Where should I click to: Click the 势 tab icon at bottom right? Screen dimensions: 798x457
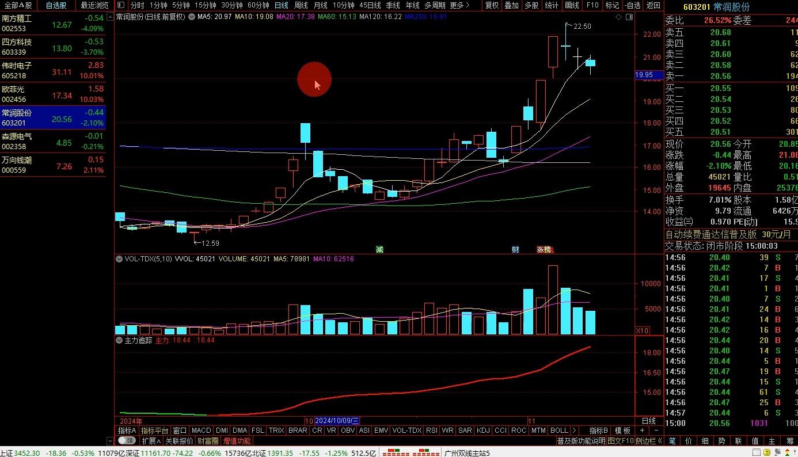722,441
